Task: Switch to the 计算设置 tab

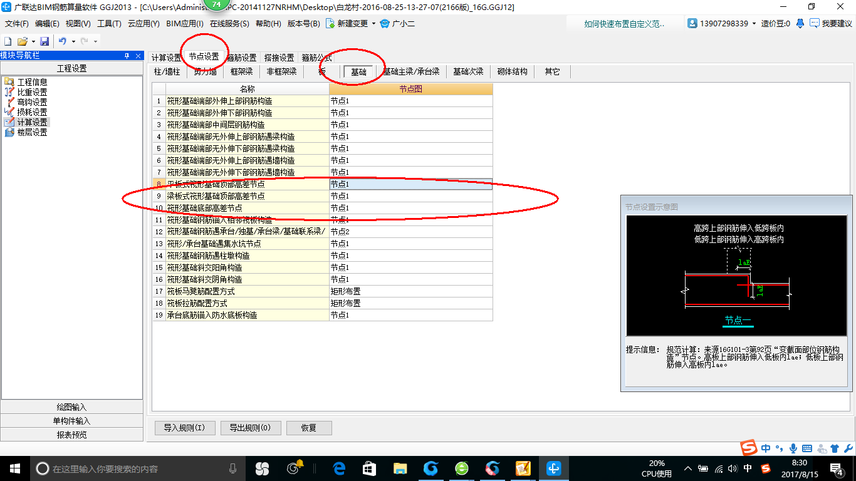Action: tap(166, 58)
